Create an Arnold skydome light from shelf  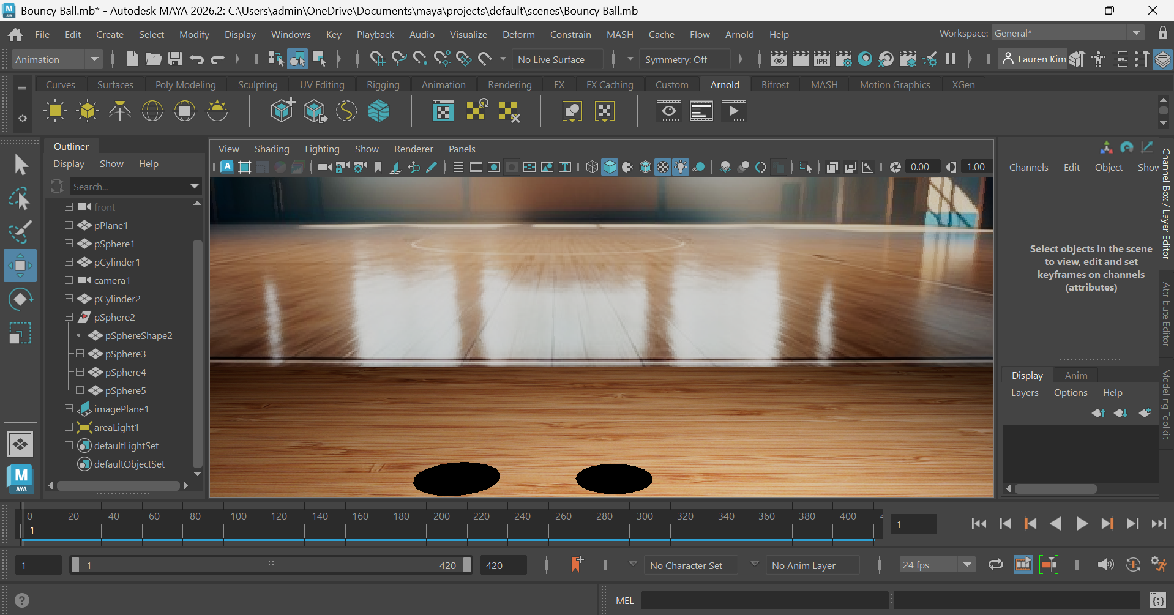click(x=152, y=111)
